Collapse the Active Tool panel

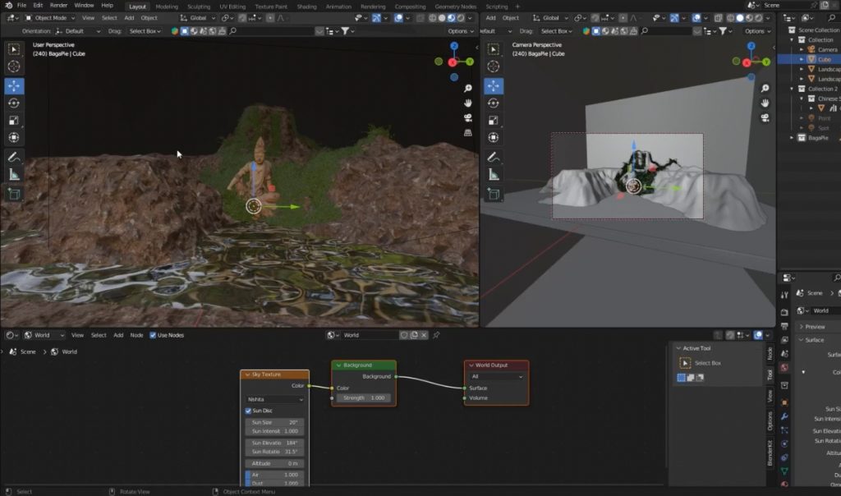click(x=678, y=348)
